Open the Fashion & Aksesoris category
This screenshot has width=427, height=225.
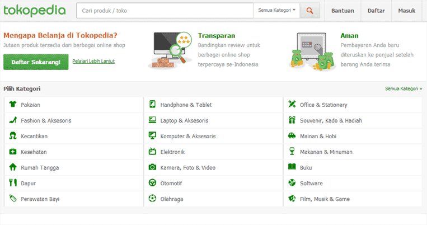click(46, 121)
